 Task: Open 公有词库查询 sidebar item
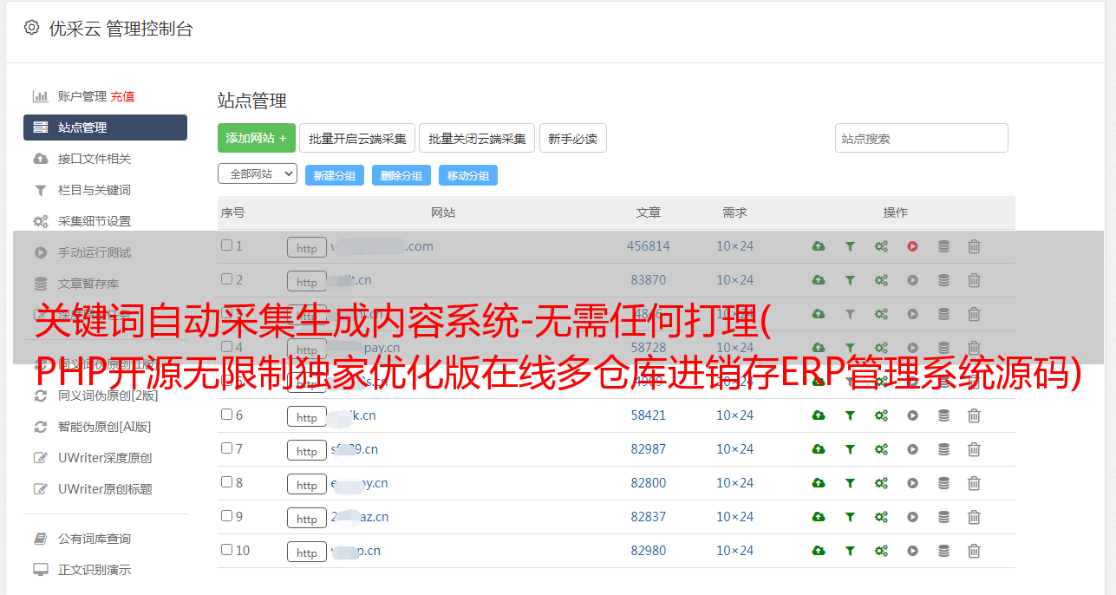click(95, 539)
